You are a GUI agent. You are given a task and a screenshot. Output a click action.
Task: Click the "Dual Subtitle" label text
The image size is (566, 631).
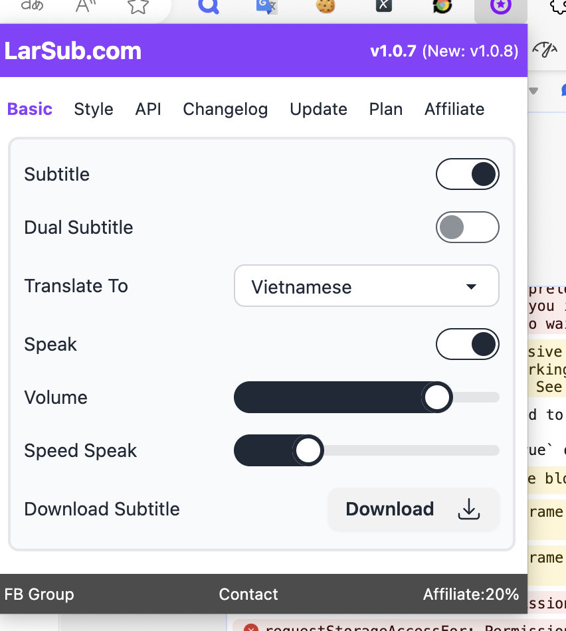click(x=78, y=227)
